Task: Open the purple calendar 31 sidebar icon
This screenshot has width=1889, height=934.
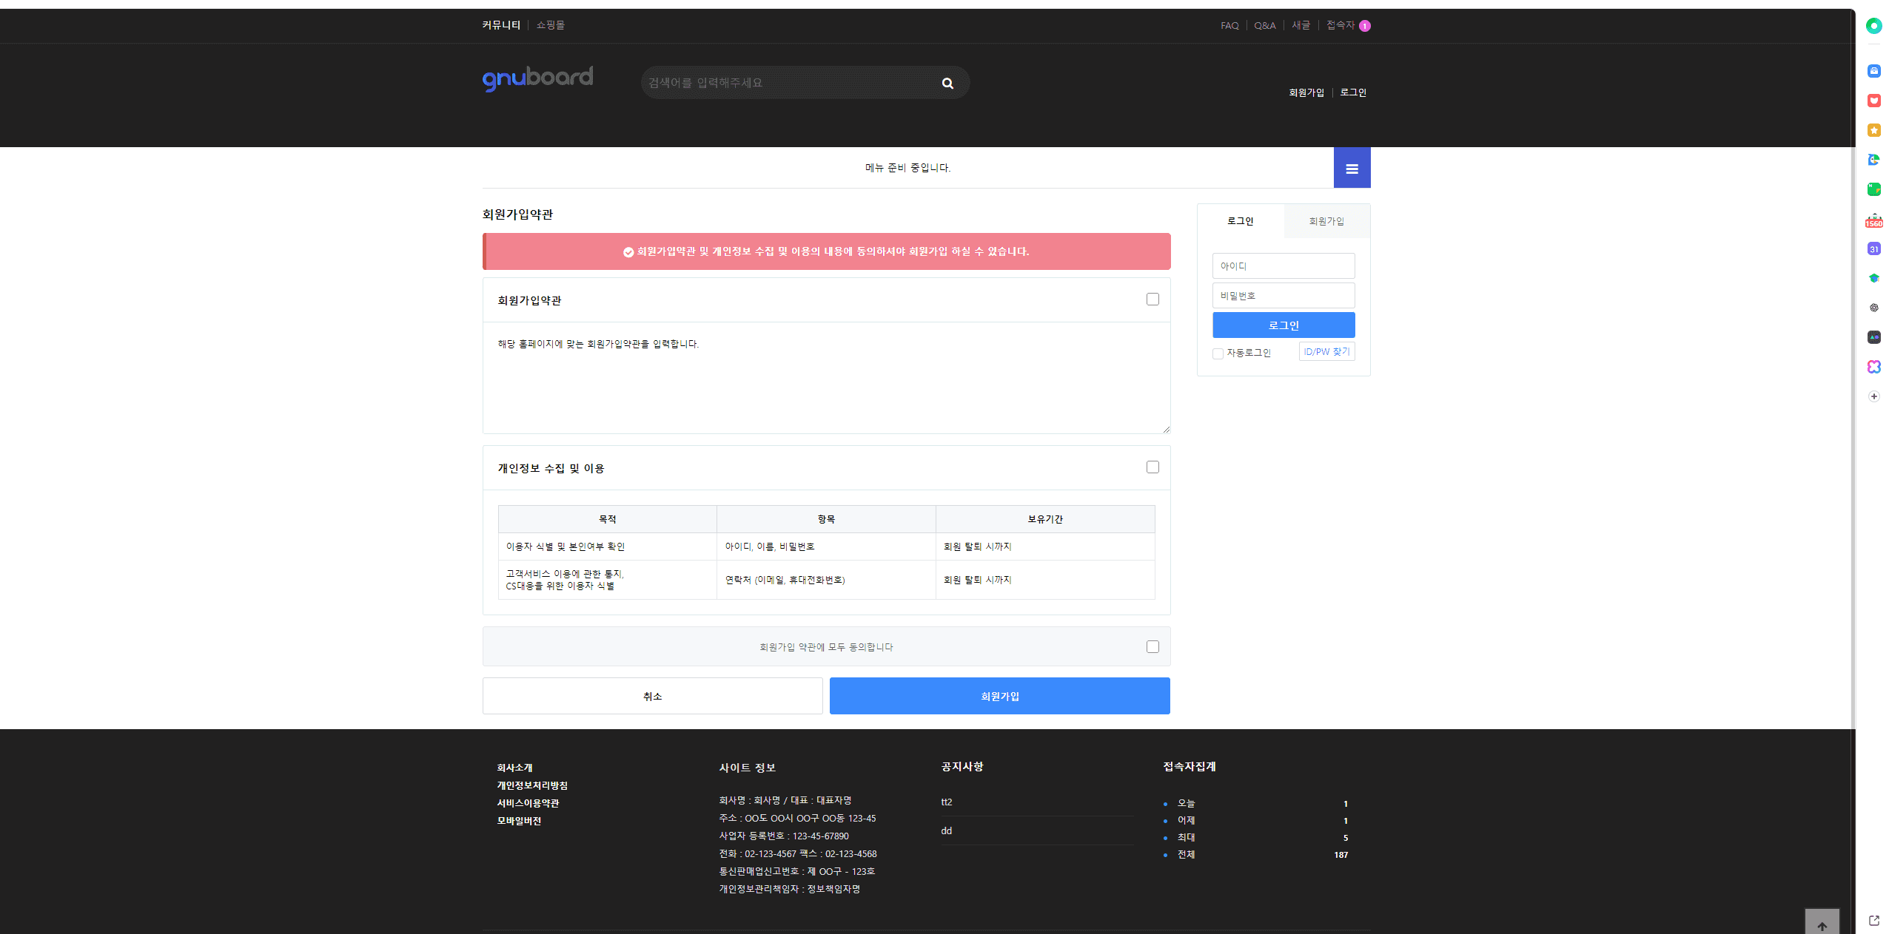Action: tap(1873, 249)
